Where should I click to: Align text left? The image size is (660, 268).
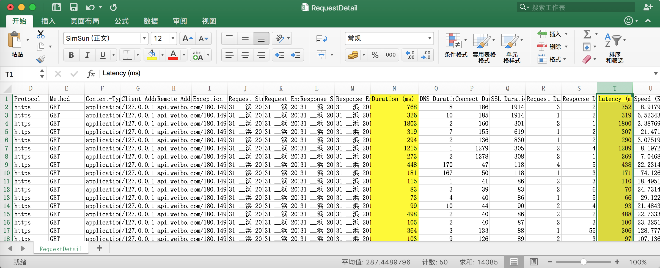coord(229,55)
